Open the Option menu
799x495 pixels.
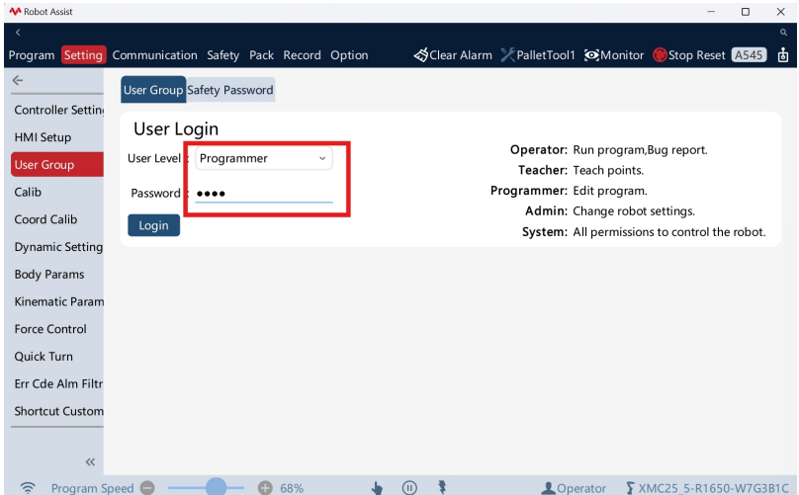tap(349, 55)
